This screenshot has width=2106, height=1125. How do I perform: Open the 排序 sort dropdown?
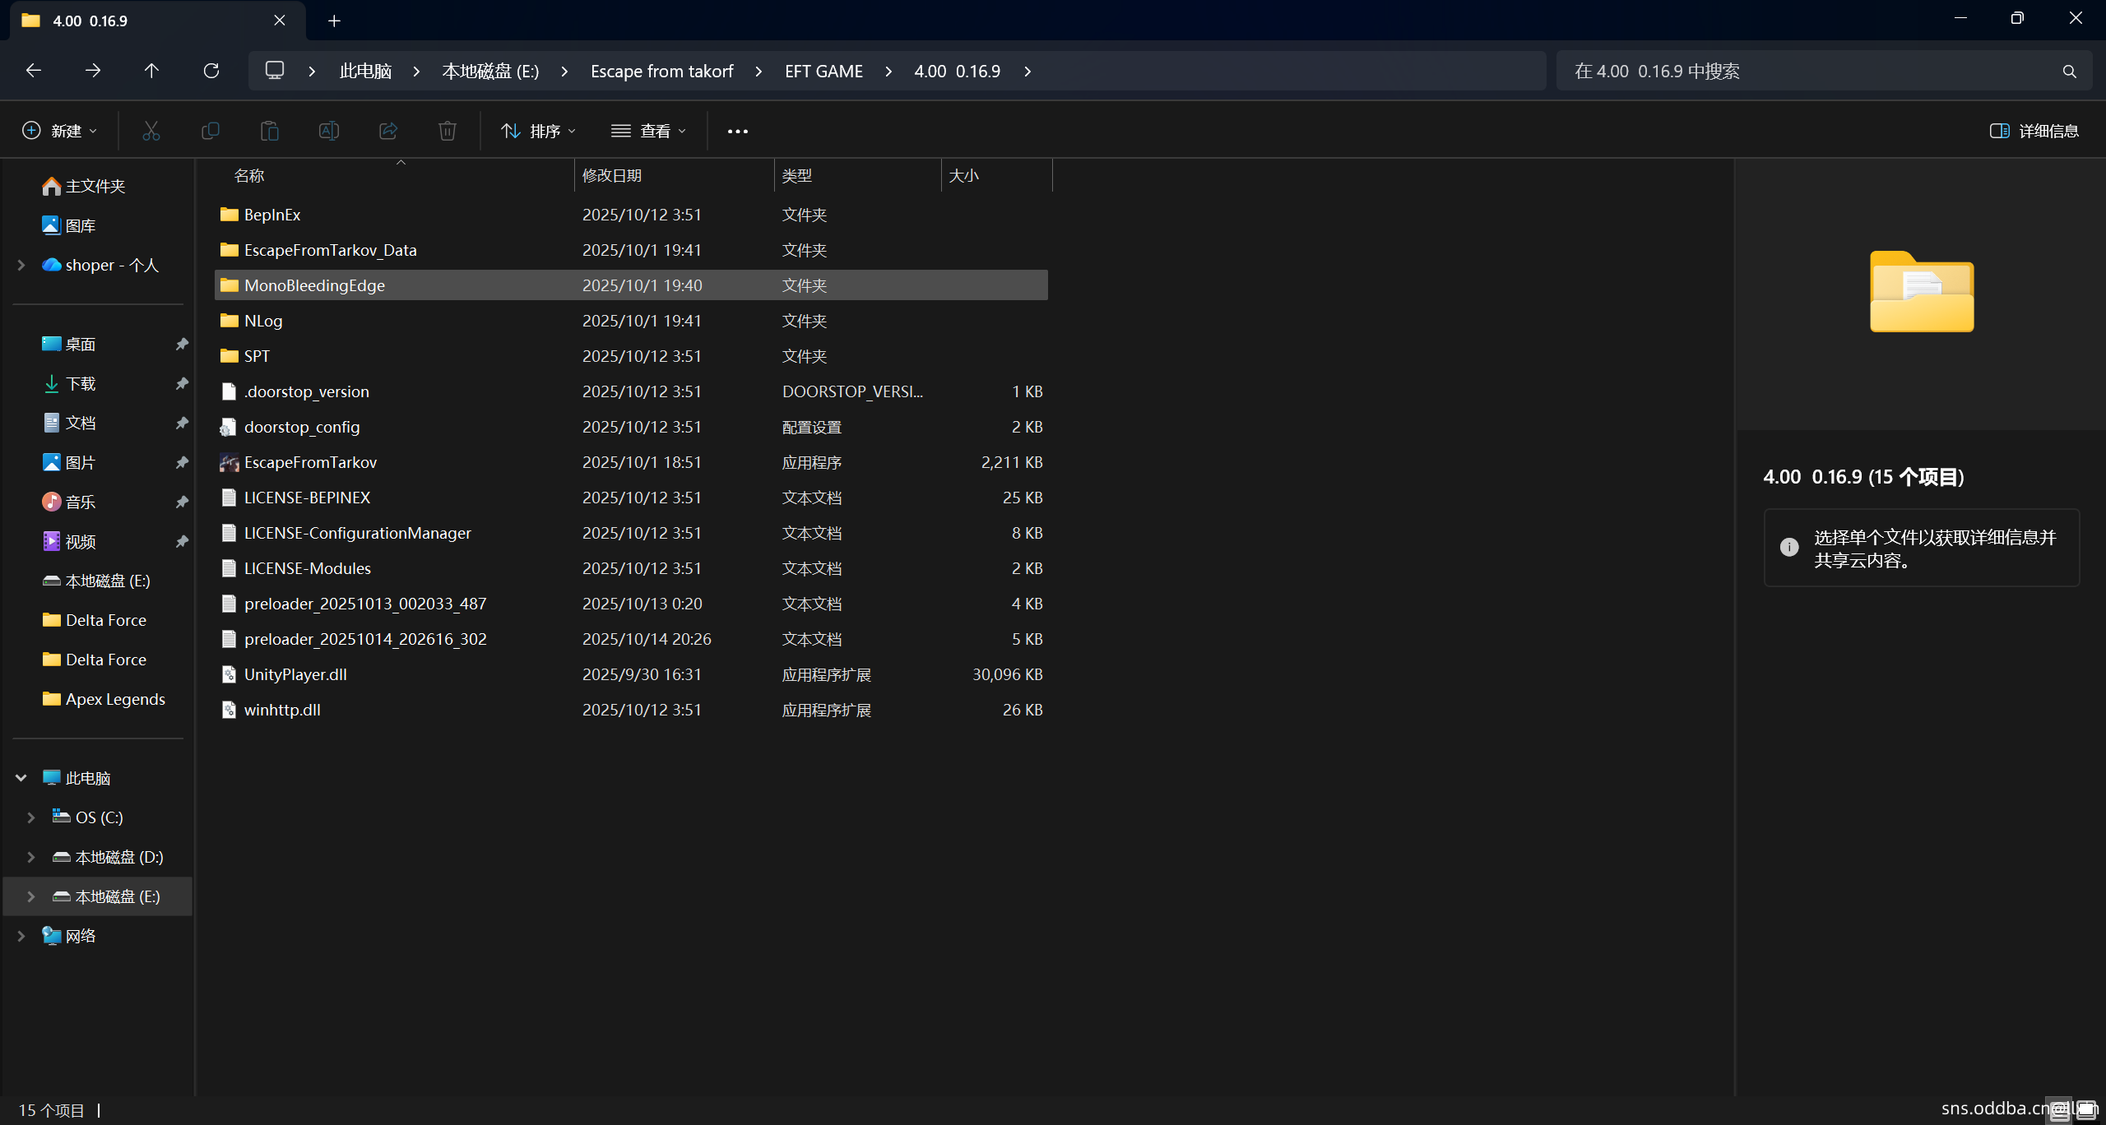click(x=539, y=131)
